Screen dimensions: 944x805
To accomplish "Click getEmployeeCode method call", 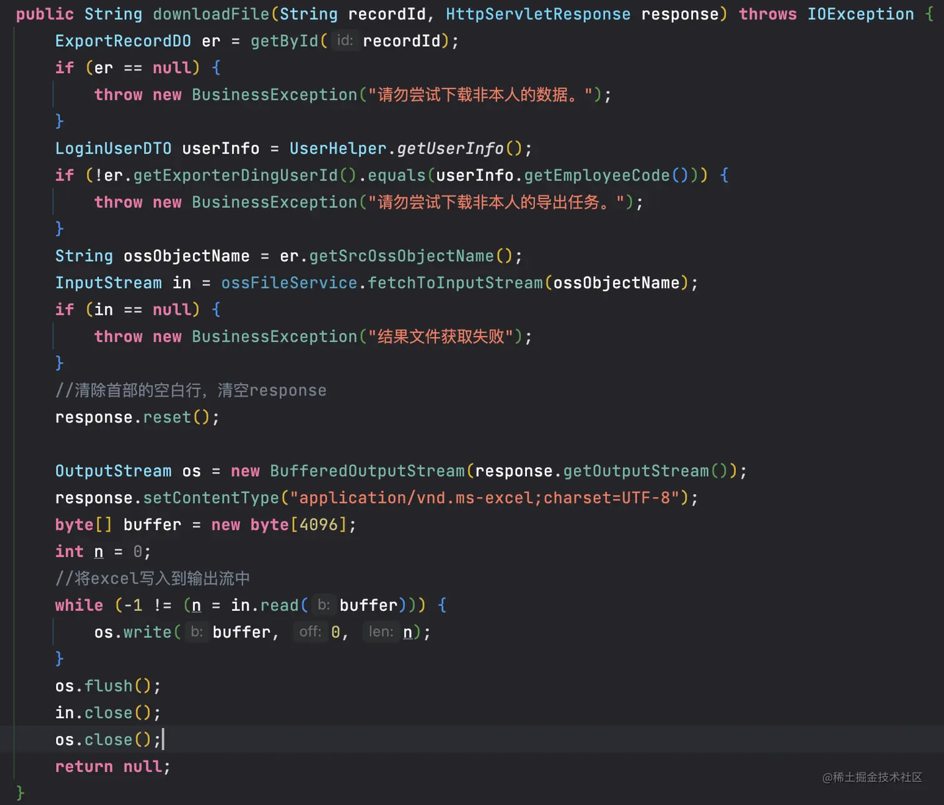I will click(x=596, y=175).
